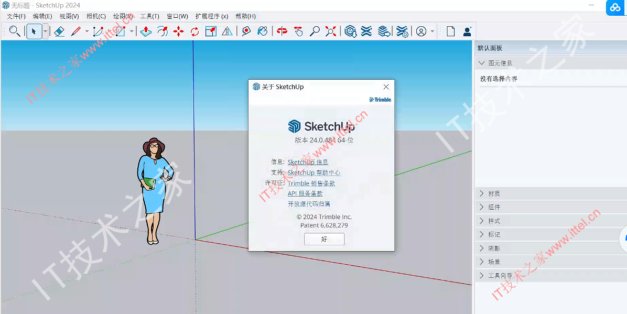Viewport: 627px width, 314px height.
Task: Open the SketchUp 帮助中心 link
Action: coord(314,173)
